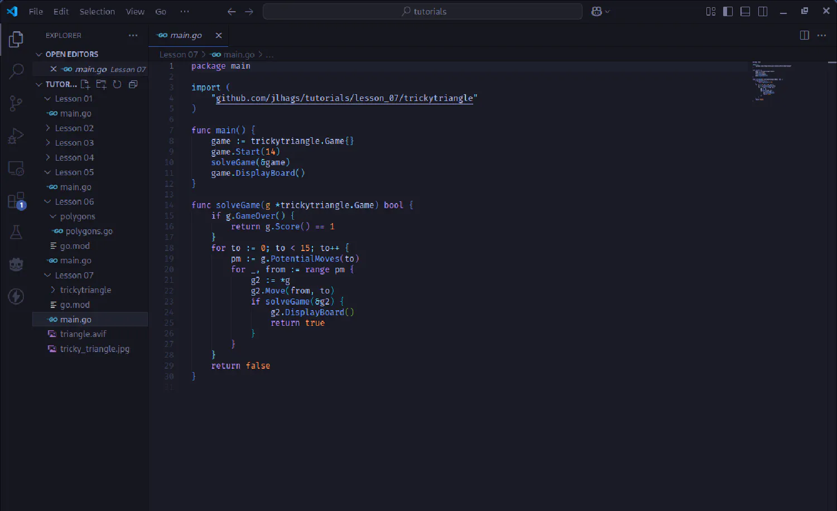
Task: Click the New Folder icon in explorer
Action: point(101,84)
